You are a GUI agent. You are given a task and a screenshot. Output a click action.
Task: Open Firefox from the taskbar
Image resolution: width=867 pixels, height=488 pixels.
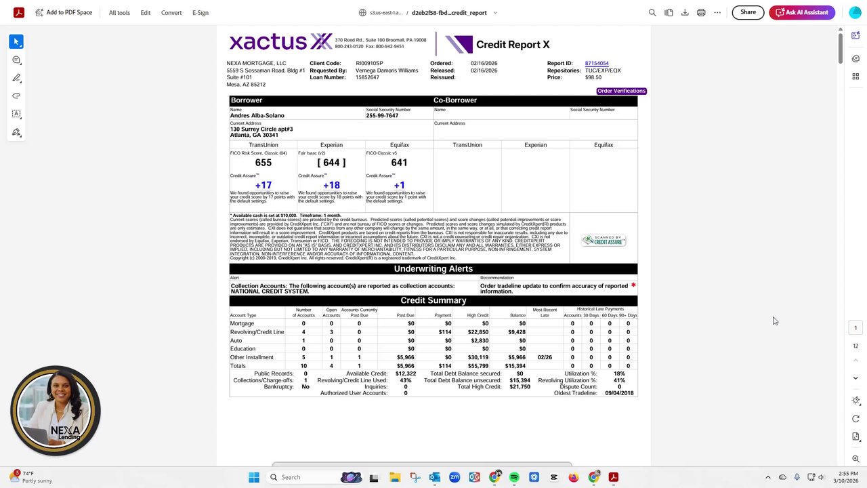(574, 477)
